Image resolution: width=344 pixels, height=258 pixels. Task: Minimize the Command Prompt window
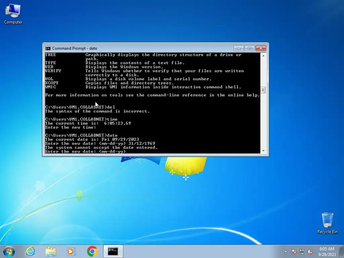(239, 48)
